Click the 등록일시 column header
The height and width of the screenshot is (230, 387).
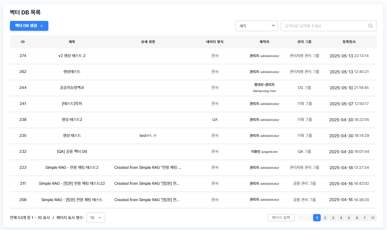(349, 42)
